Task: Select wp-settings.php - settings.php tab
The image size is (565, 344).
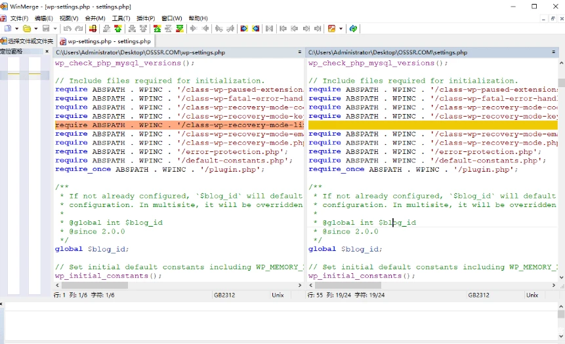Action: tap(106, 41)
